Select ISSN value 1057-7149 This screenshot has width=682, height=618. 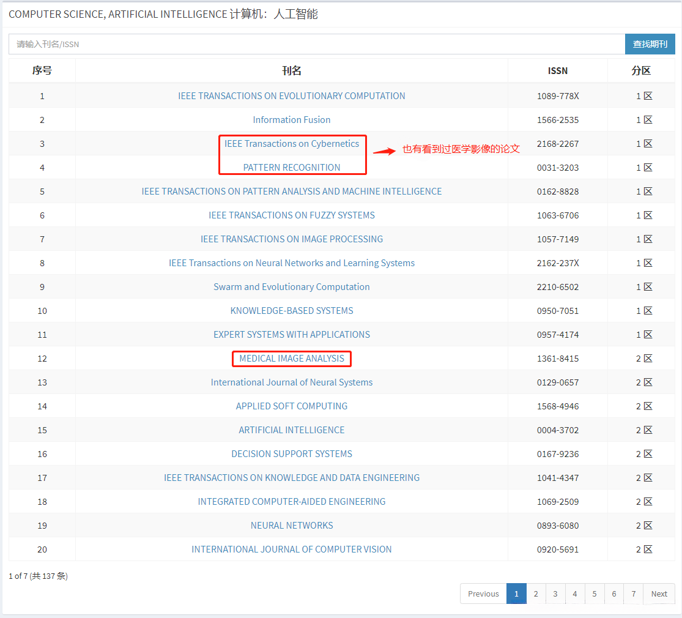click(x=558, y=239)
